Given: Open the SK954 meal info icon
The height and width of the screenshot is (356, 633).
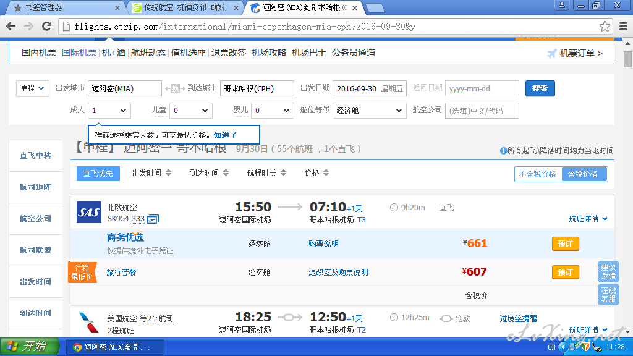Looking at the screenshot, I should (153, 219).
